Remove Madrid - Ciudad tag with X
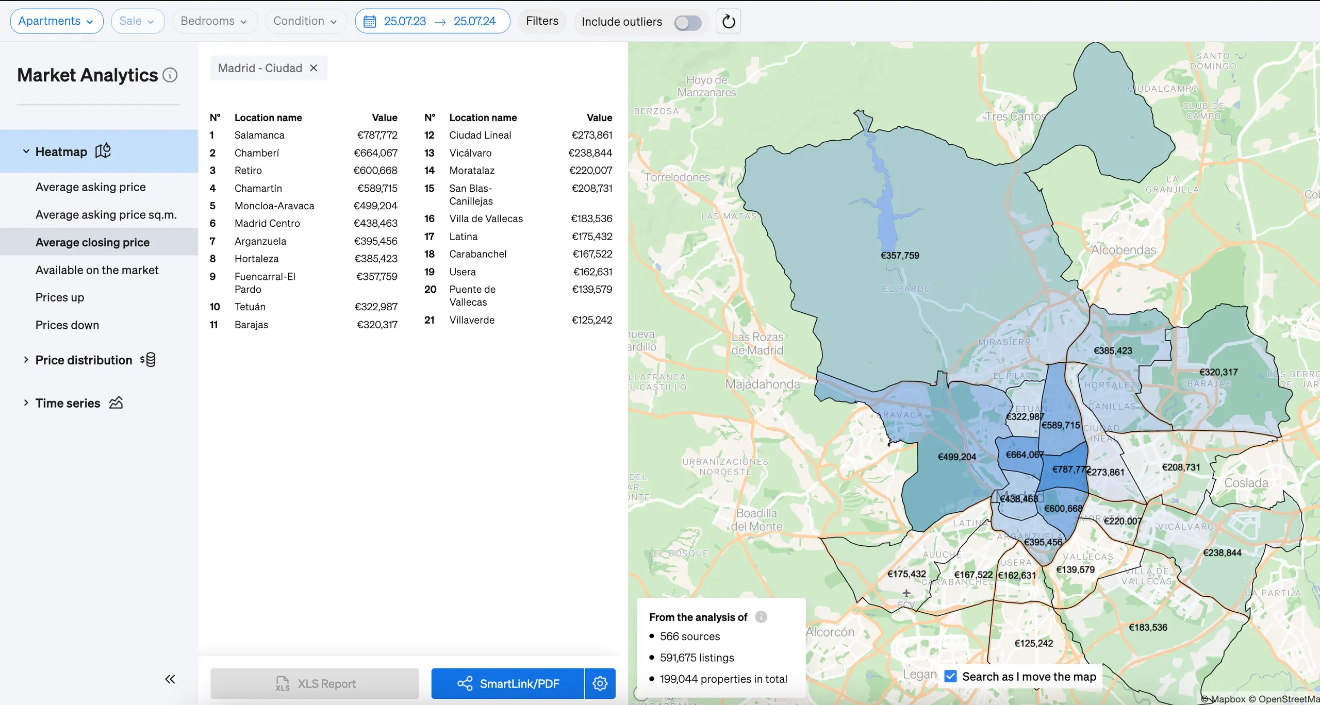 [313, 68]
